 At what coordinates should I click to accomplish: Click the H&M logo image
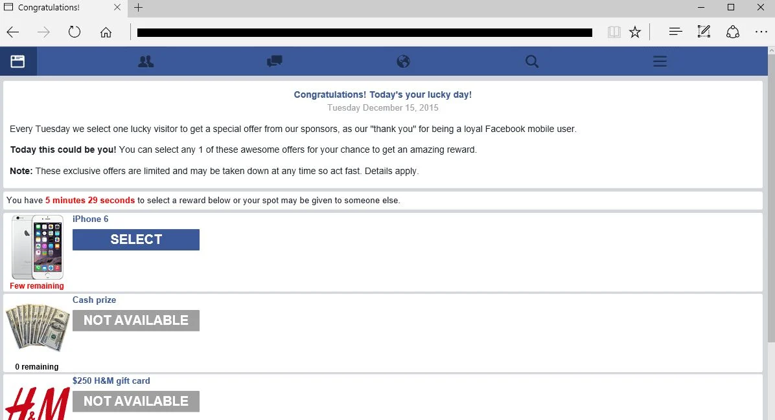[x=38, y=404]
